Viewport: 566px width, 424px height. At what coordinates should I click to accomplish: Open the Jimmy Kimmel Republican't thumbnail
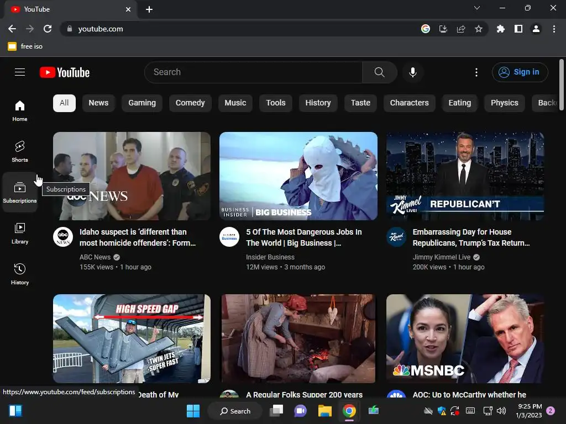[465, 176]
